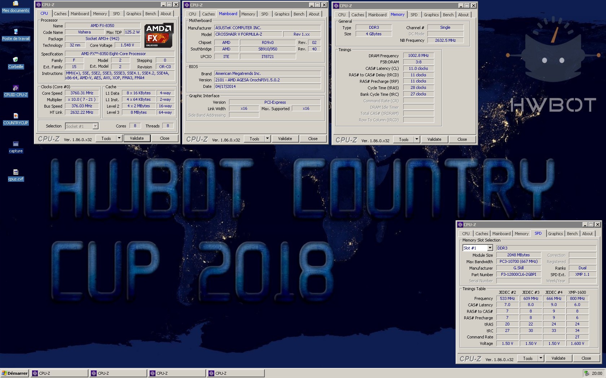Click motherboard model CROSSHAIR V FORMULA-Z field
Image resolution: width=606 pixels, height=378 pixels.
(248, 34)
